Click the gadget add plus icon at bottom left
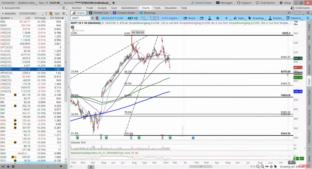 (x=8, y=167)
